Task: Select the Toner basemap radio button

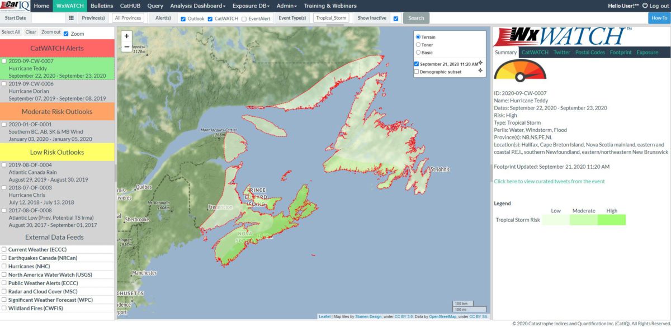Action: pyautogui.click(x=418, y=45)
